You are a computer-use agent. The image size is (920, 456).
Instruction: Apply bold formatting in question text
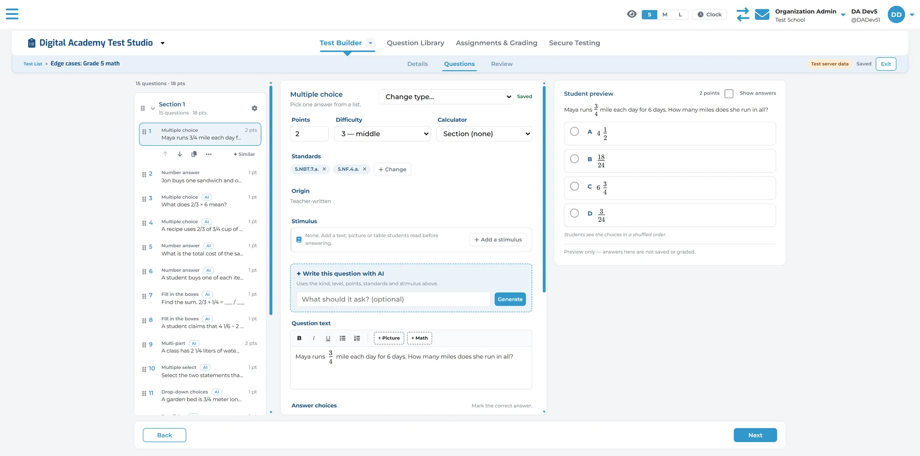[x=299, y=338]
